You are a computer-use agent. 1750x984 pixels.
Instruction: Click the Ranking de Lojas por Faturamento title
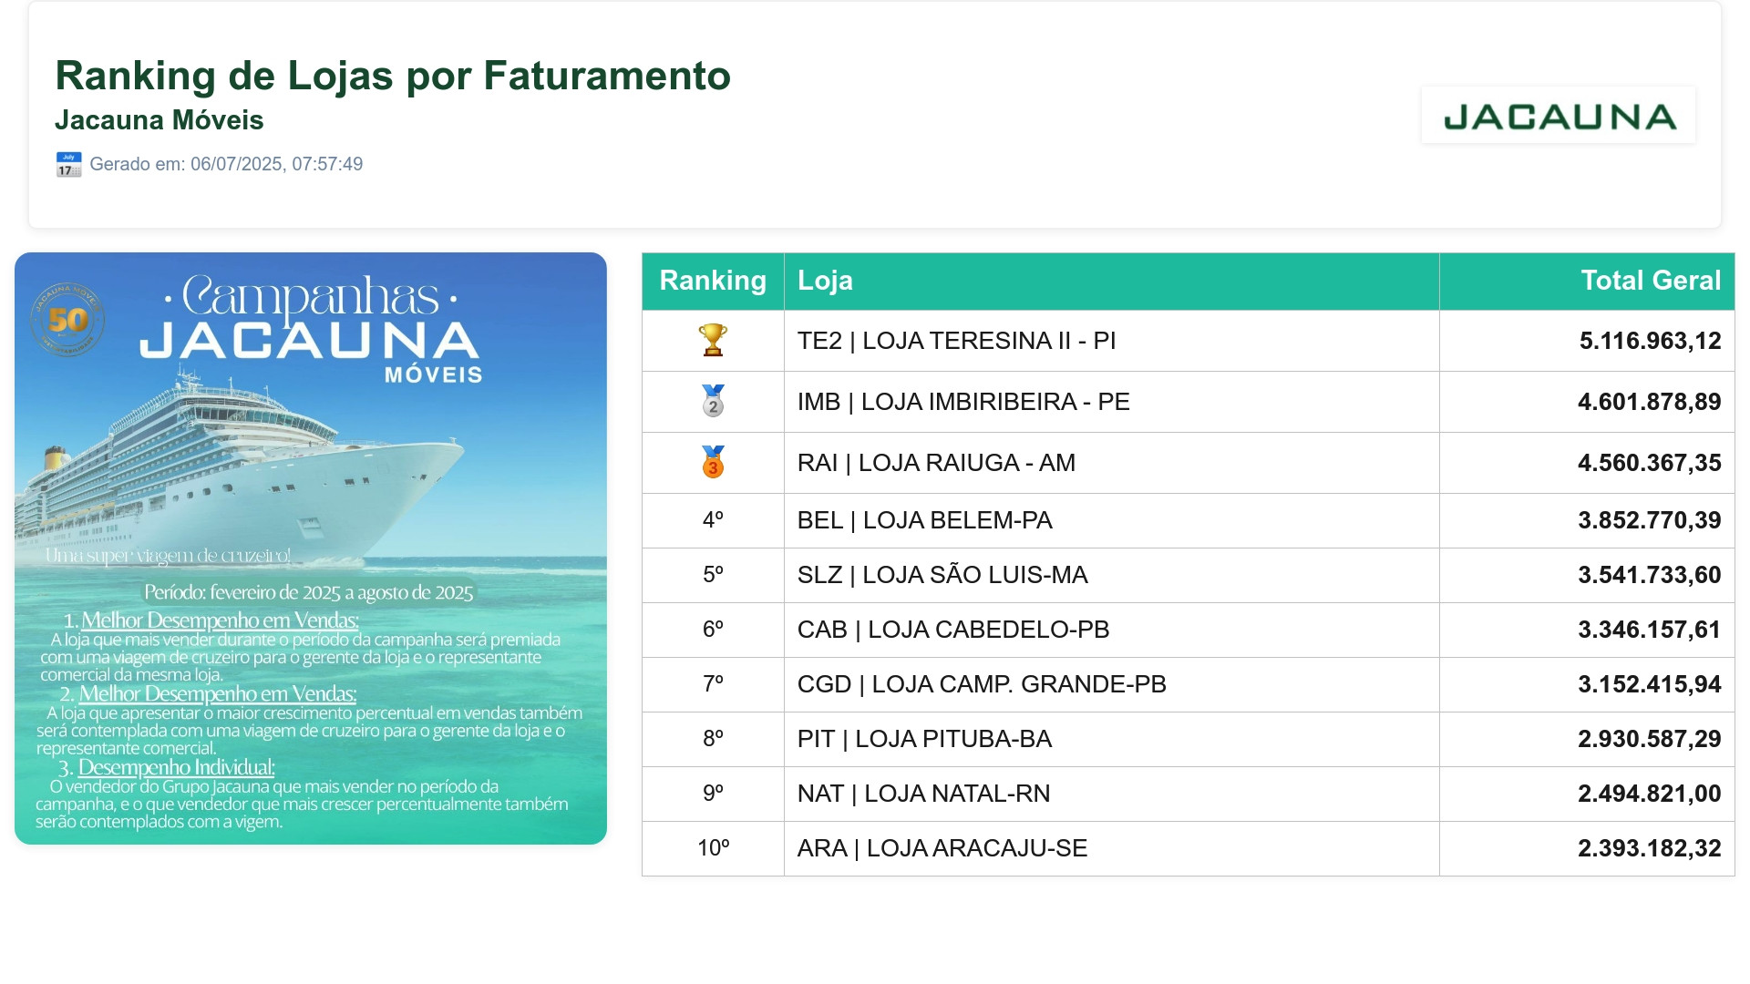click(x=393, y=76)
